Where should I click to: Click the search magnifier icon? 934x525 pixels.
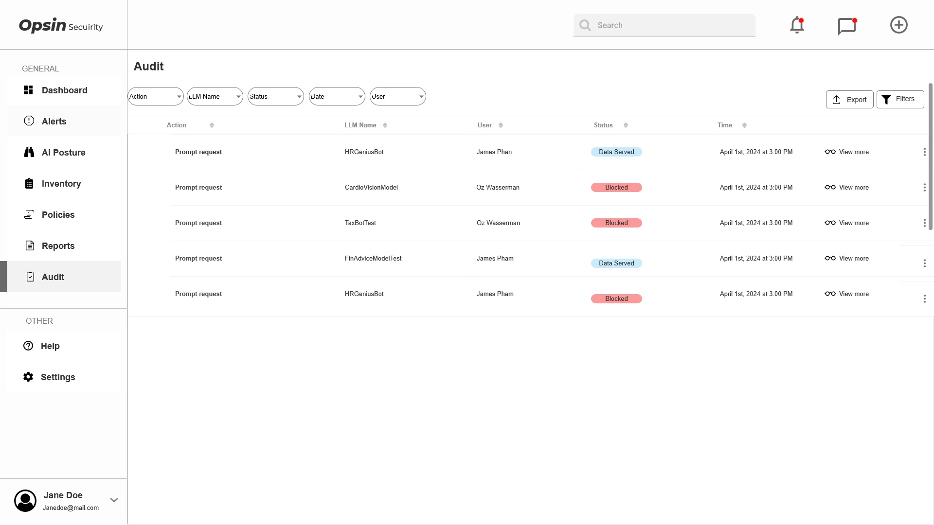click(585, 25)
